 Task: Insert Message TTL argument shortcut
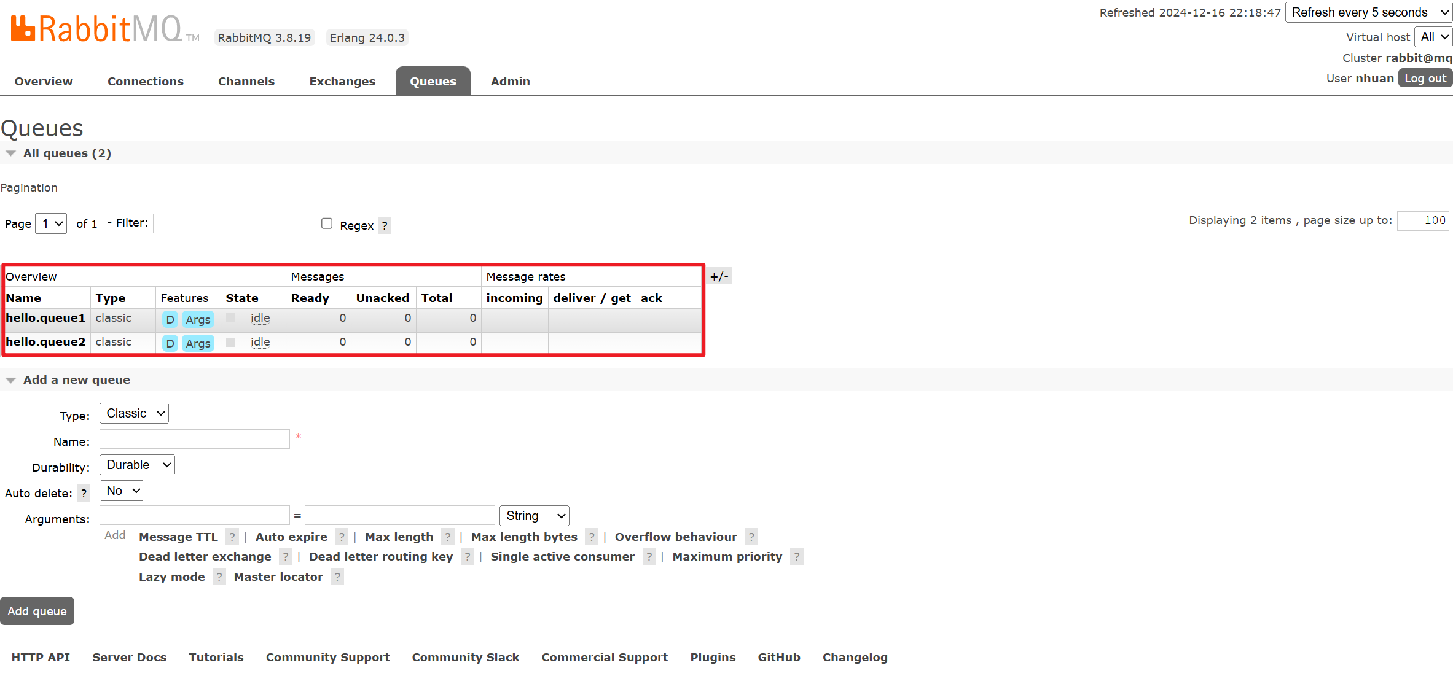tap(178, 537)
